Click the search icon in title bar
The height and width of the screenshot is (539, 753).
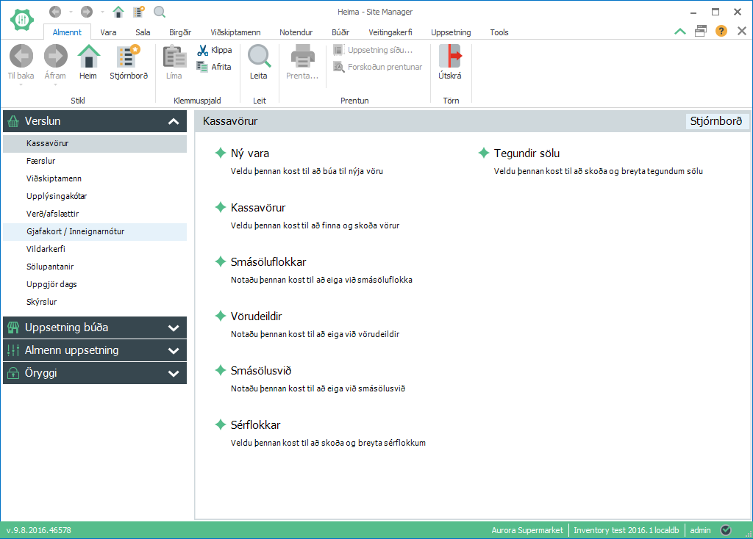[160, 12]
